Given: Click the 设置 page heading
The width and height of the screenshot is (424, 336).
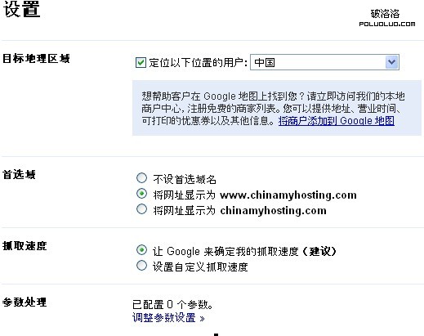Looking at the screenshot, I should [22, 9].
